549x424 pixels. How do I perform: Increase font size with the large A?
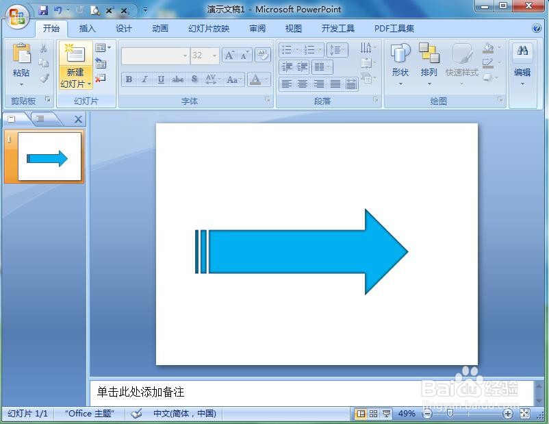(x=230, y=55)
